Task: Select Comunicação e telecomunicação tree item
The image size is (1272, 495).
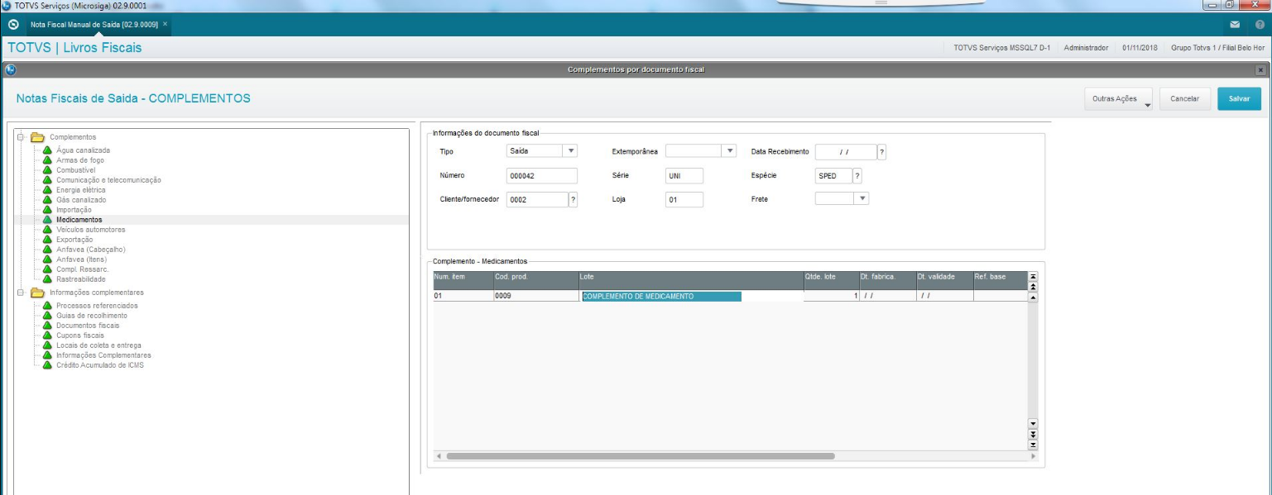Action: [x=108, y=180]
